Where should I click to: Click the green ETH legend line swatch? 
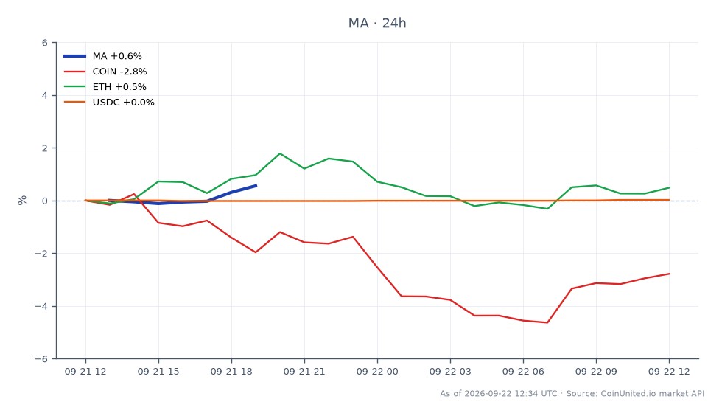pos(74,87)
